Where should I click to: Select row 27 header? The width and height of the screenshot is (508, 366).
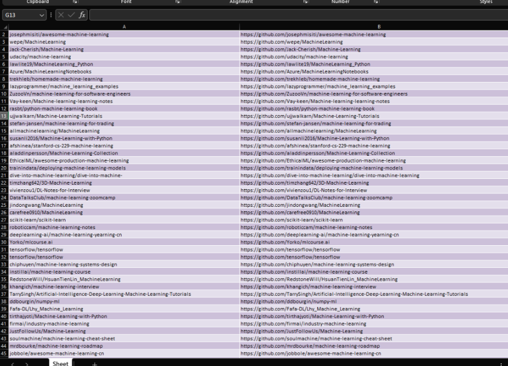pos(4,220)
